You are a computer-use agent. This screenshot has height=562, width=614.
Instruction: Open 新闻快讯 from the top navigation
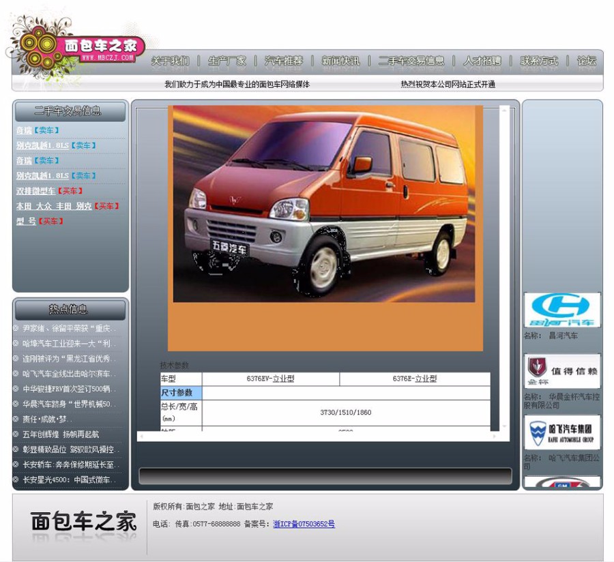(340, 61)
